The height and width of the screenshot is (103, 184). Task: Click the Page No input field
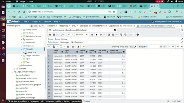(x=153, y=47)
